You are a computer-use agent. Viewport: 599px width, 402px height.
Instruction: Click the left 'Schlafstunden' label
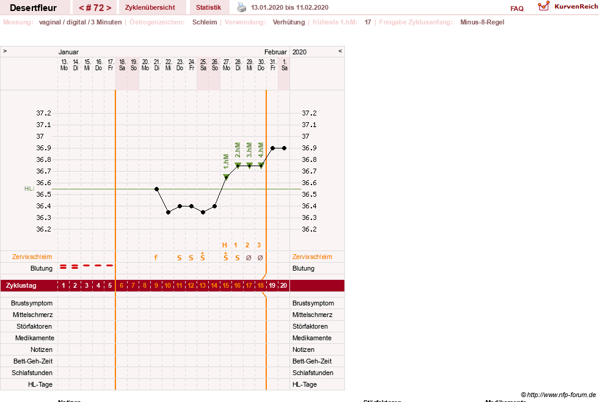click(x=32, y=373)
